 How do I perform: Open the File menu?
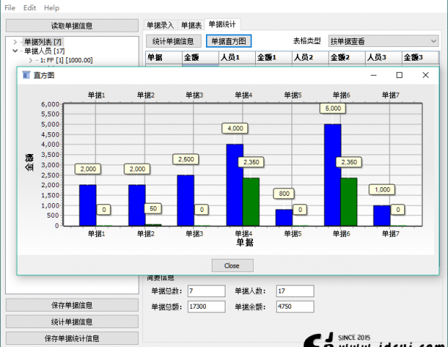[x=9, y=7]
